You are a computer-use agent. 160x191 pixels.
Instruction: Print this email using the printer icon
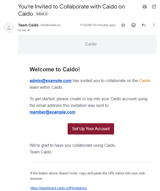145,7
